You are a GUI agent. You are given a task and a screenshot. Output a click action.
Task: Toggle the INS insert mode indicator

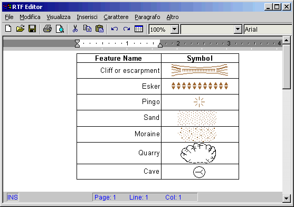coord(13,197)
